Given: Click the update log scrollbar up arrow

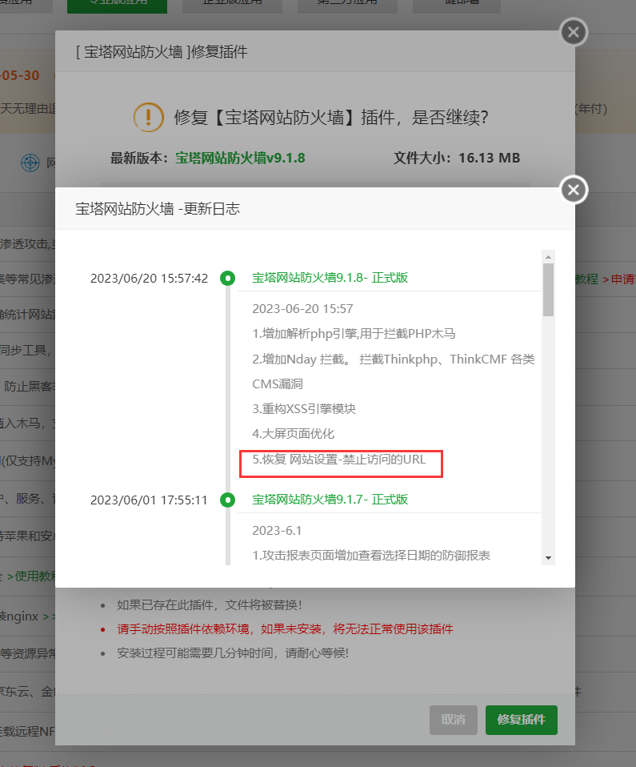Looking at the screenshot, I should click(549, 257).
